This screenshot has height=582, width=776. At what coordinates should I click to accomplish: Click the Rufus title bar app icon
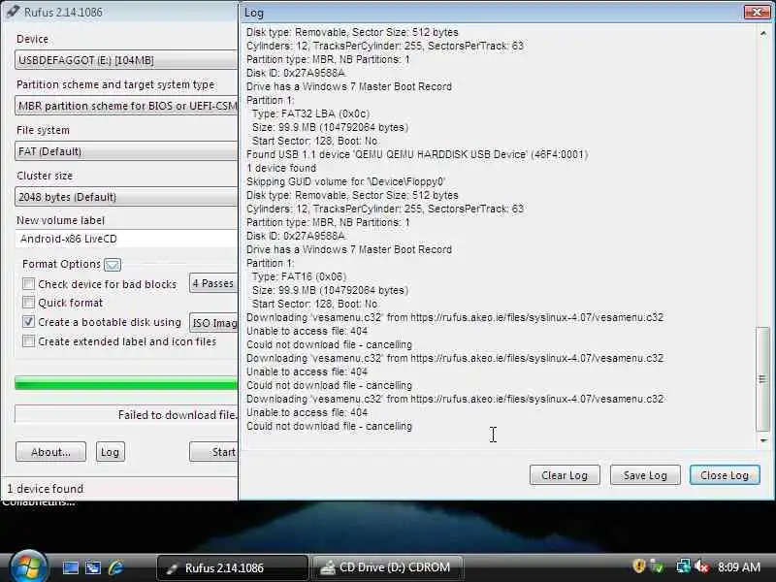tap(13, 12)
